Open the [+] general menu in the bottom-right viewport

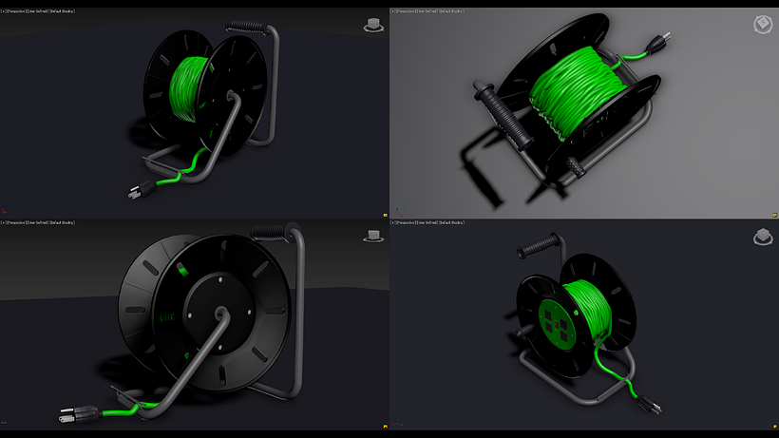pos(392,222)
